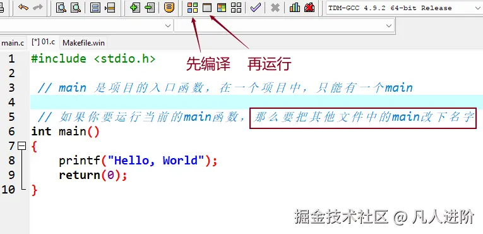483x234 pixels.
Task: Place cursor on highlighted empty line 4
Action: tap(256, 102)
